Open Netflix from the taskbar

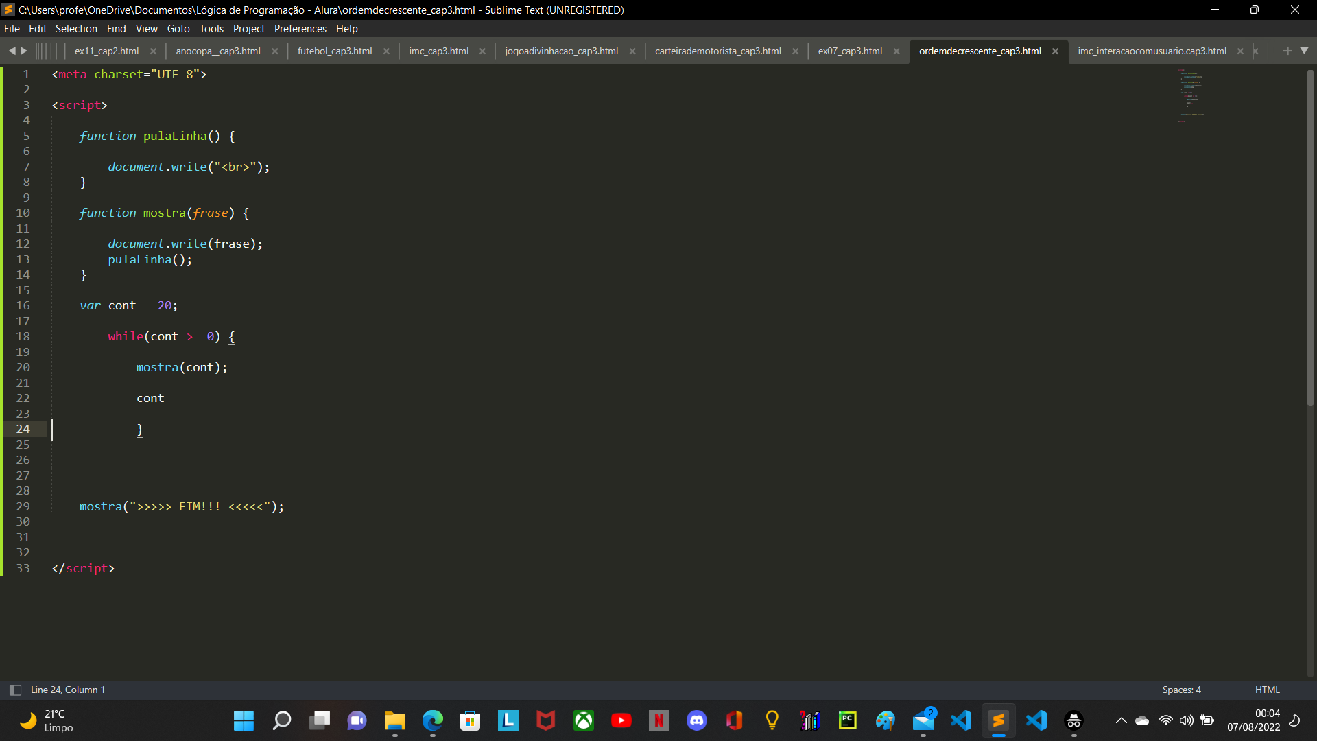[658, 720]
